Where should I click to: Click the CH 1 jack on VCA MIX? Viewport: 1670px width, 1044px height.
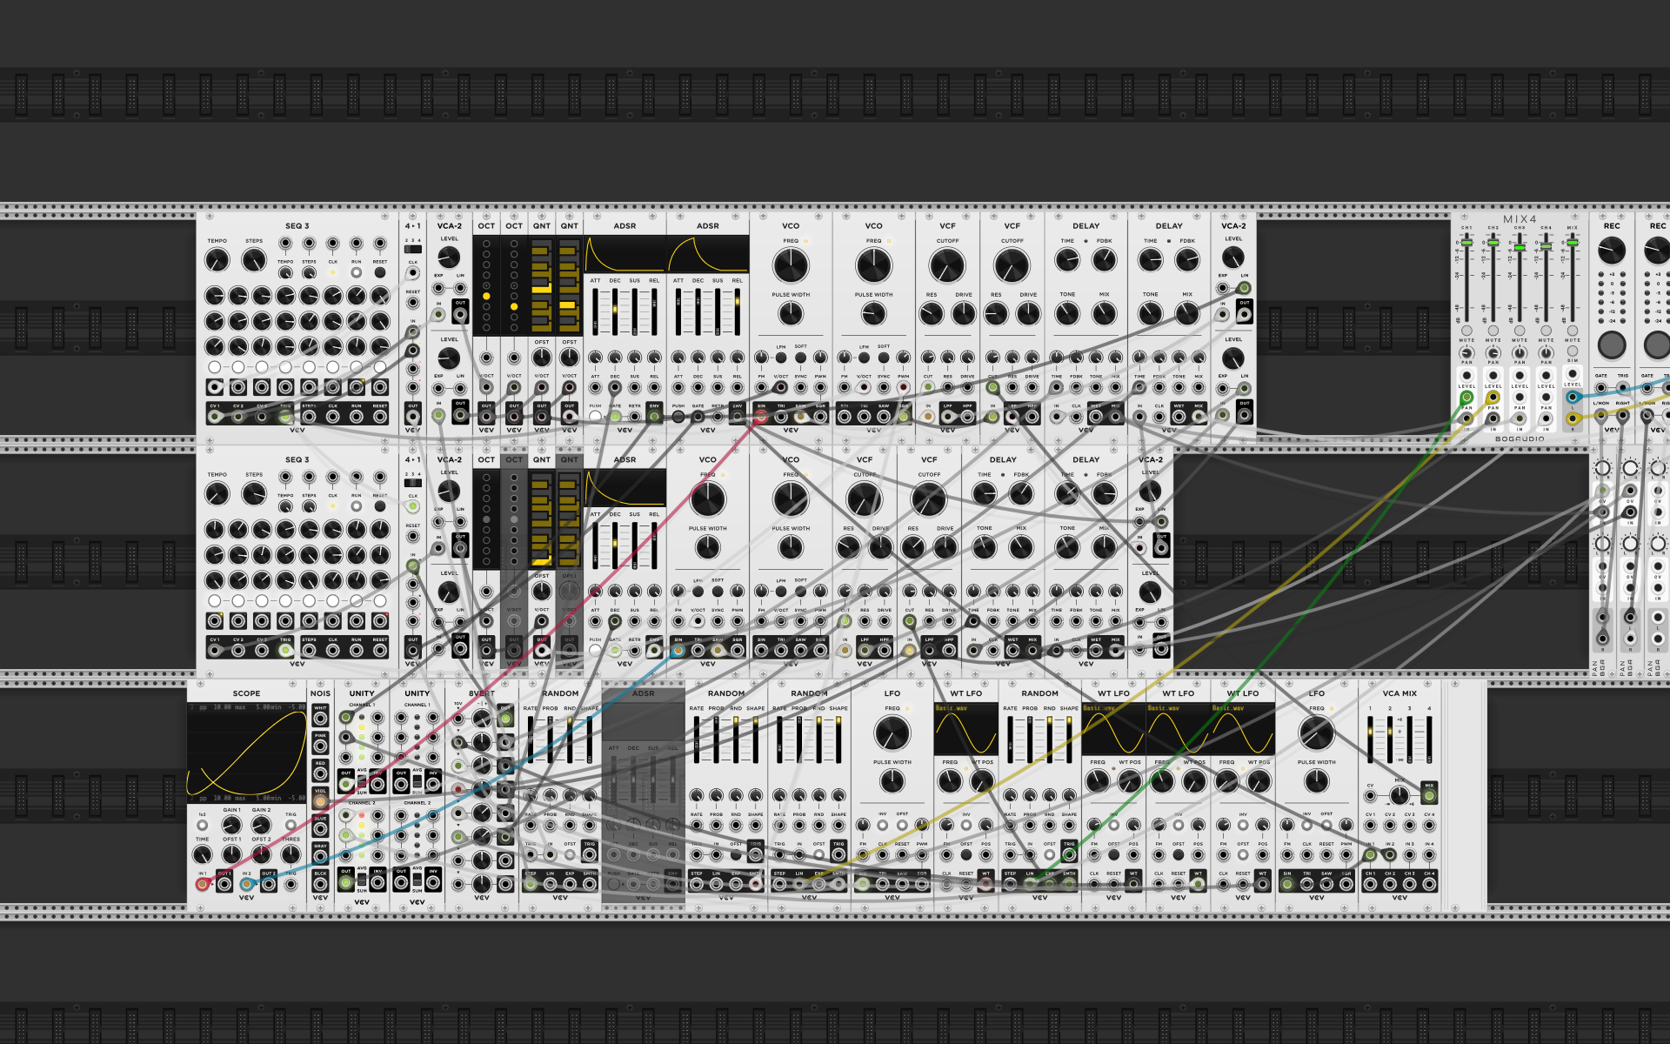pyautogui.click(x=1370, y=884)
